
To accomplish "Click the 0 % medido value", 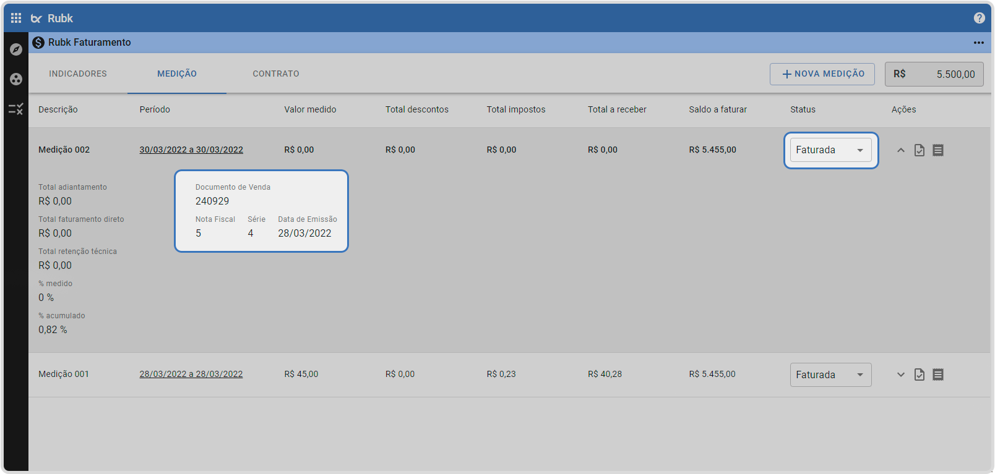I will tap(46, 297).
